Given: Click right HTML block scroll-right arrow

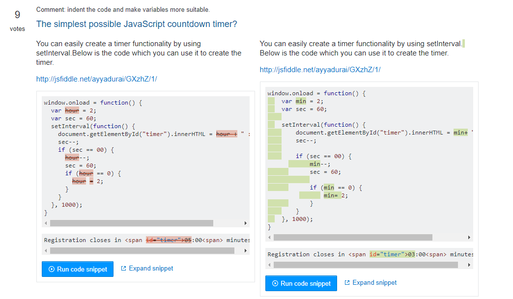Looking at the screenshot, I should coord(469,265).
